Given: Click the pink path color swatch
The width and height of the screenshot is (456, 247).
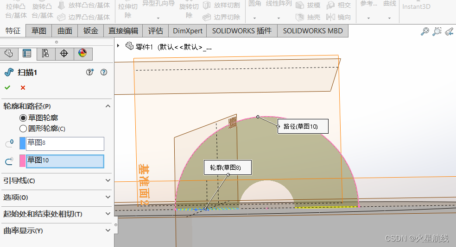Looking at the screenshot, I should (22, 161).
